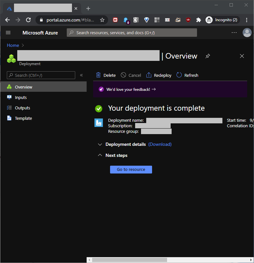Minimize the browser window

coord(216,5)
